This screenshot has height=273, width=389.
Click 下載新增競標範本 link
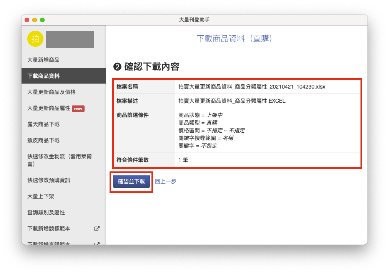coord(49,229)
